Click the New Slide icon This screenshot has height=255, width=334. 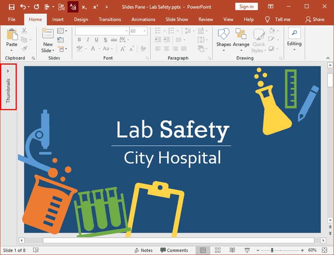tap(48, 33)
